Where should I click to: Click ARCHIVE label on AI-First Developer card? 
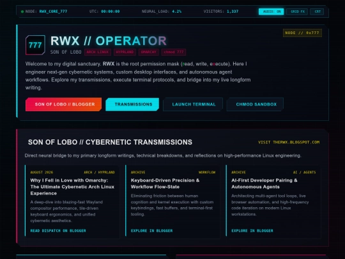pyautogui.click(x=238, y=172)
